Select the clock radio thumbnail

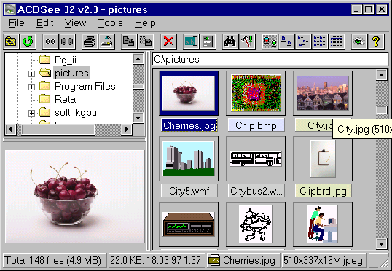(189, 224)
